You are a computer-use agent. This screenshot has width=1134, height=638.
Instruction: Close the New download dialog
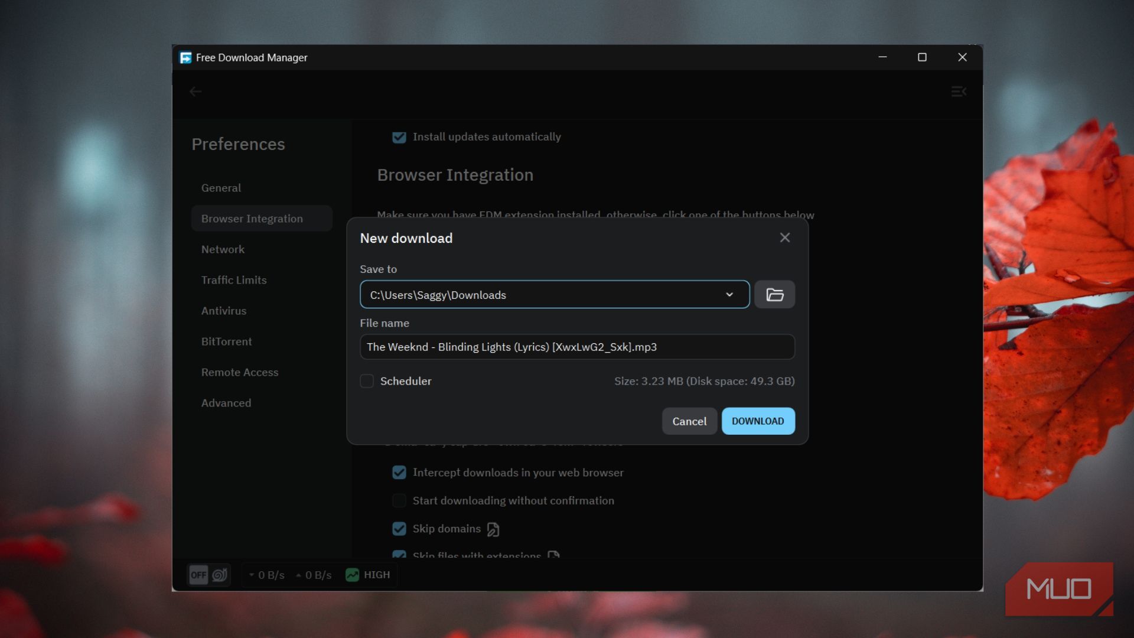coord(784,237)
